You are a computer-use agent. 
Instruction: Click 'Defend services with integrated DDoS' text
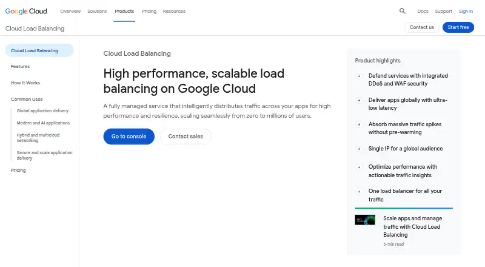(408, 79)
